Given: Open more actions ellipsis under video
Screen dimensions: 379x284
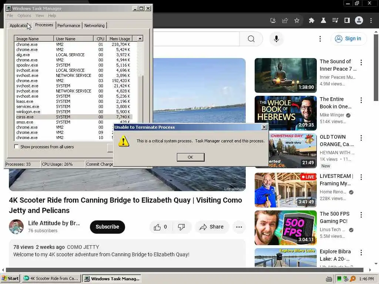Looking at the screenshot, I should (239, 227).
